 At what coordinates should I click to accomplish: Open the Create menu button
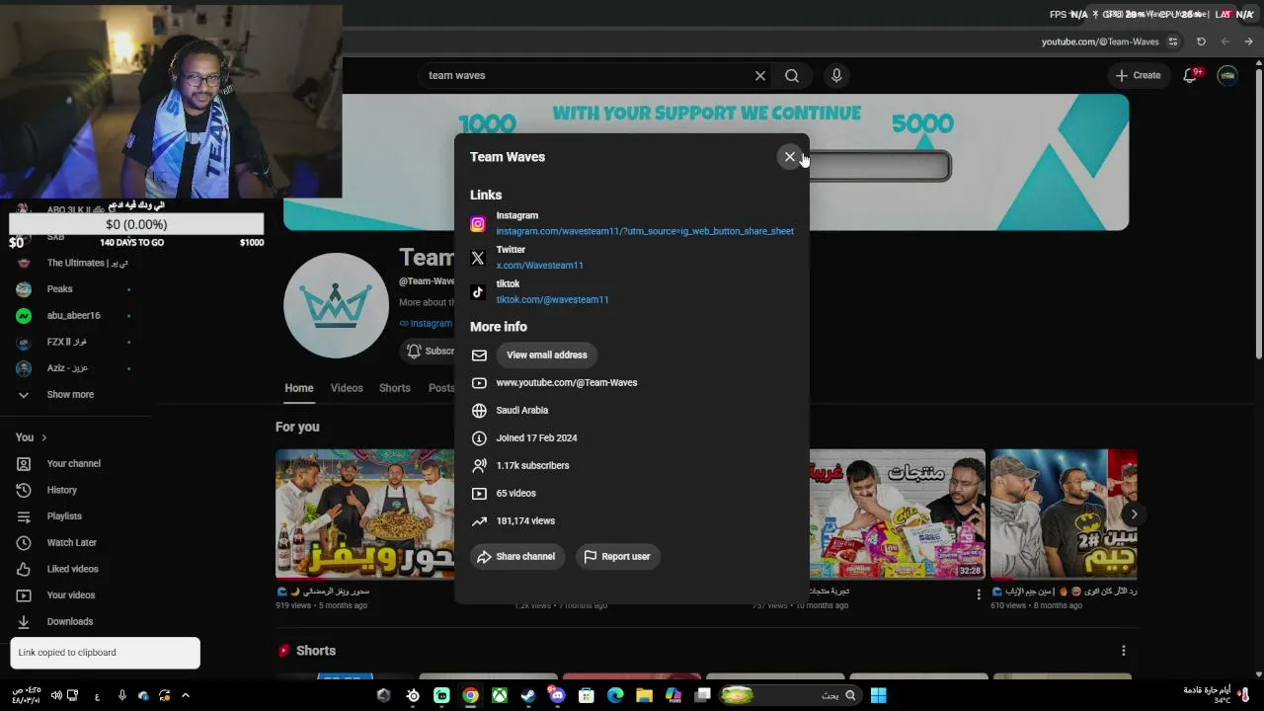(1138, 75)
